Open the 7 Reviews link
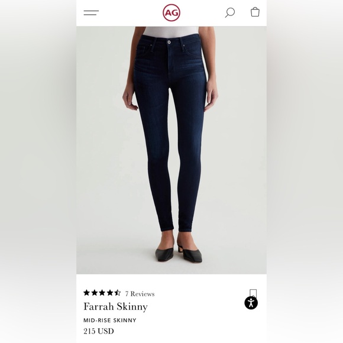 tap(140, 294)
